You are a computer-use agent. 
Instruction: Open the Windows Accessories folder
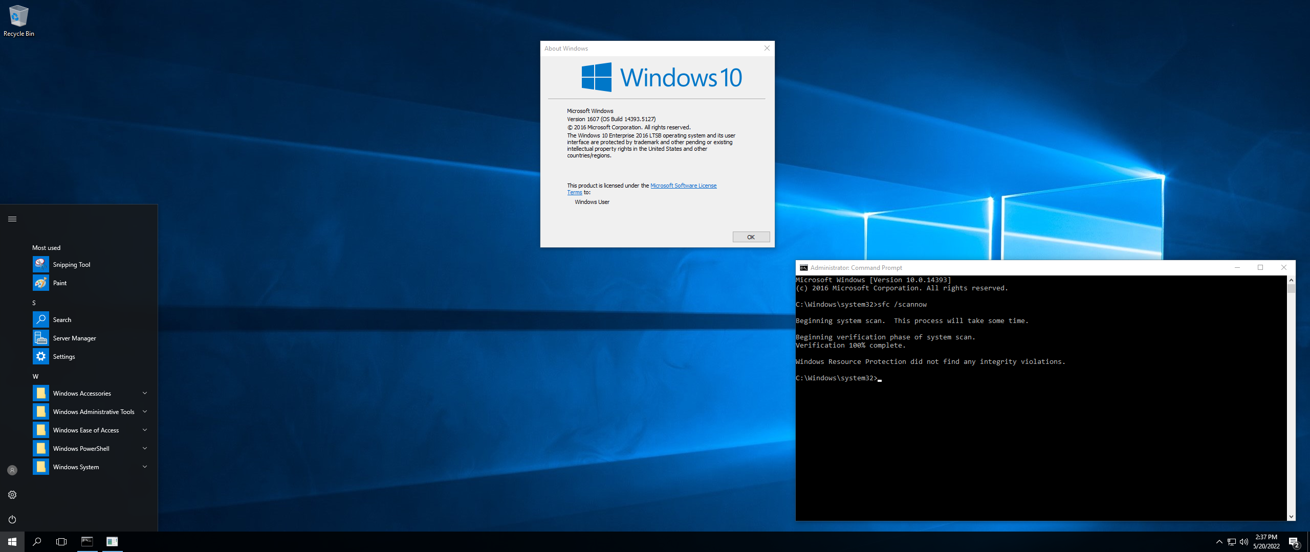91,393
